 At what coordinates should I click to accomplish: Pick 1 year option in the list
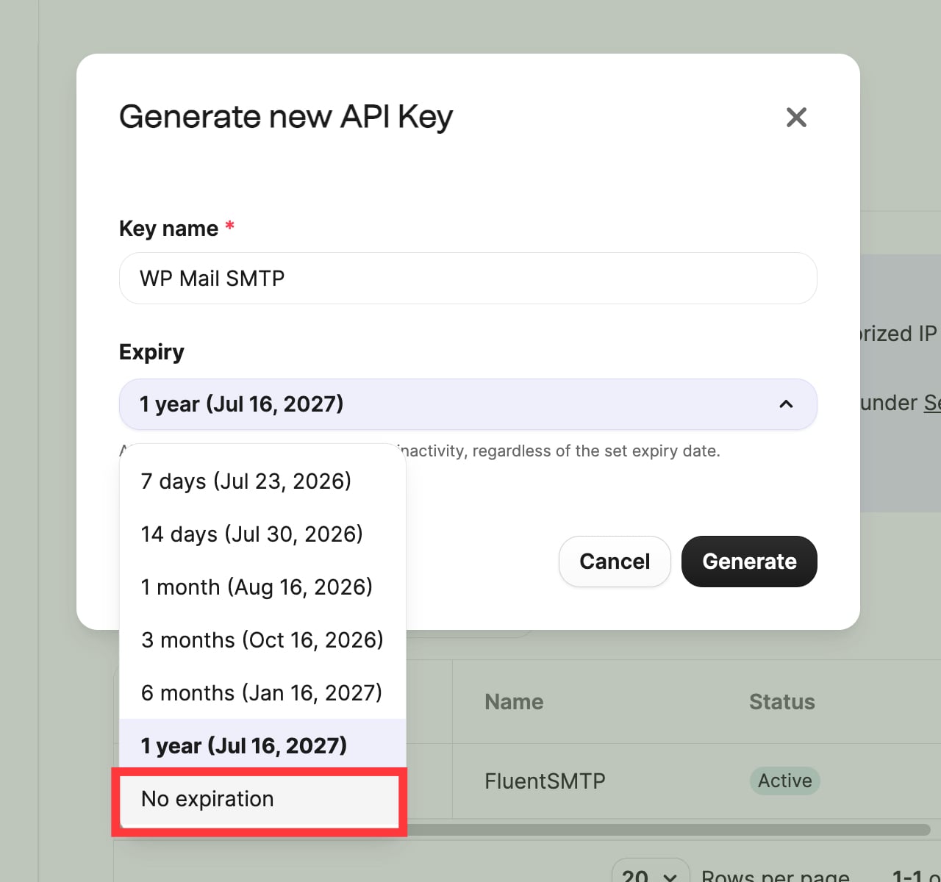pyautogui.click(x=262, y=746)
